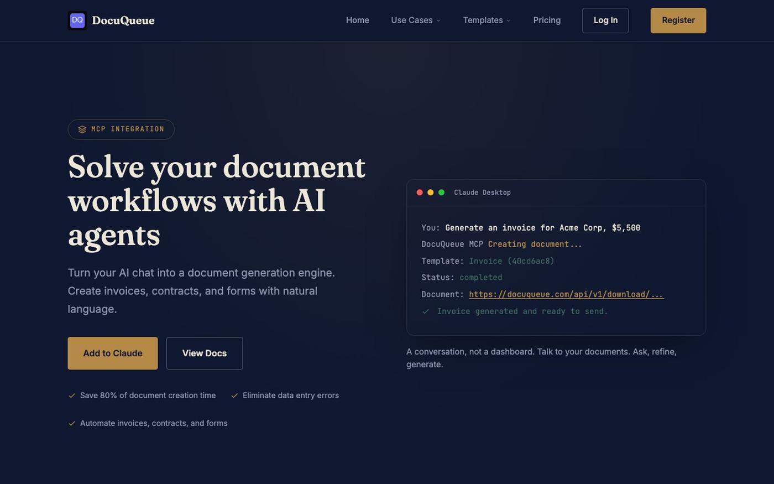Go to the Pricing page
Image resolution: width=774 pixels, height=484 pixels.
coord(547,20)
